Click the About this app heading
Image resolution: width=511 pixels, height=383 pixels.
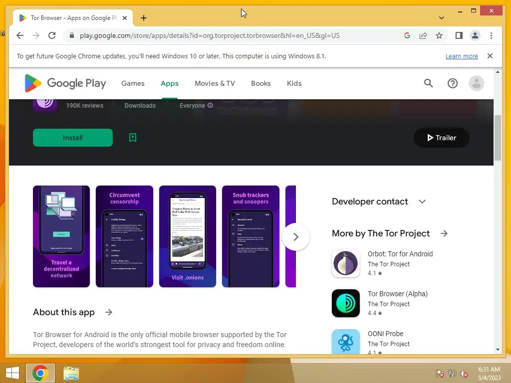tap(64, 312)
